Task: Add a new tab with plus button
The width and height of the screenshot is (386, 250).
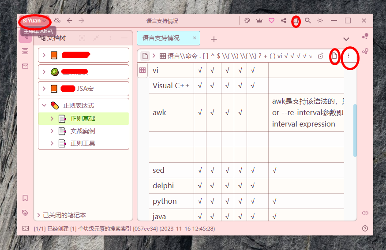Action: 214,39
